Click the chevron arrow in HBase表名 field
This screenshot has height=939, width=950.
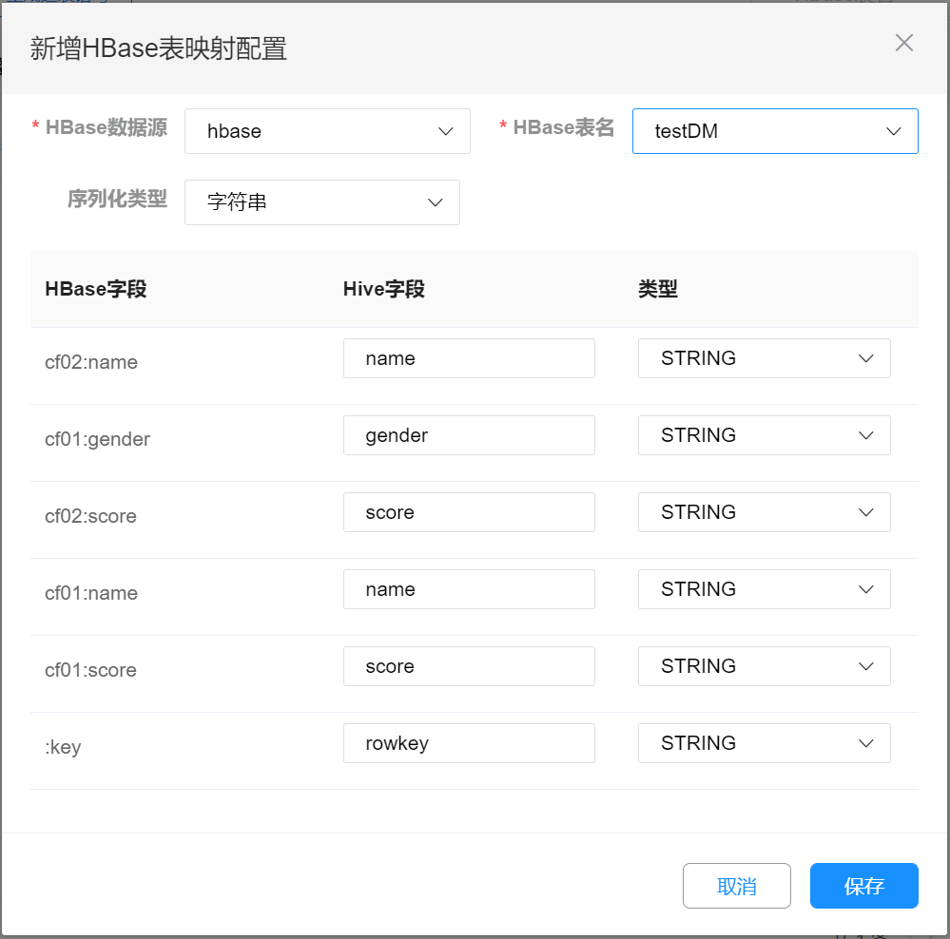[x=894, y=131]
